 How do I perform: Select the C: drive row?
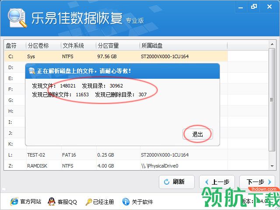coord(116,56)
